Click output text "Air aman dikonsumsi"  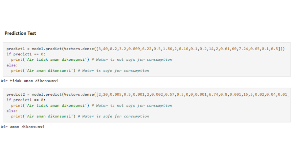[22, 127]
